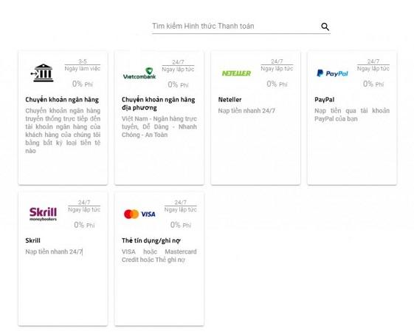
Task: Open Chuyển khoản ngân hàng title
Action: click(x=62, y=100)
